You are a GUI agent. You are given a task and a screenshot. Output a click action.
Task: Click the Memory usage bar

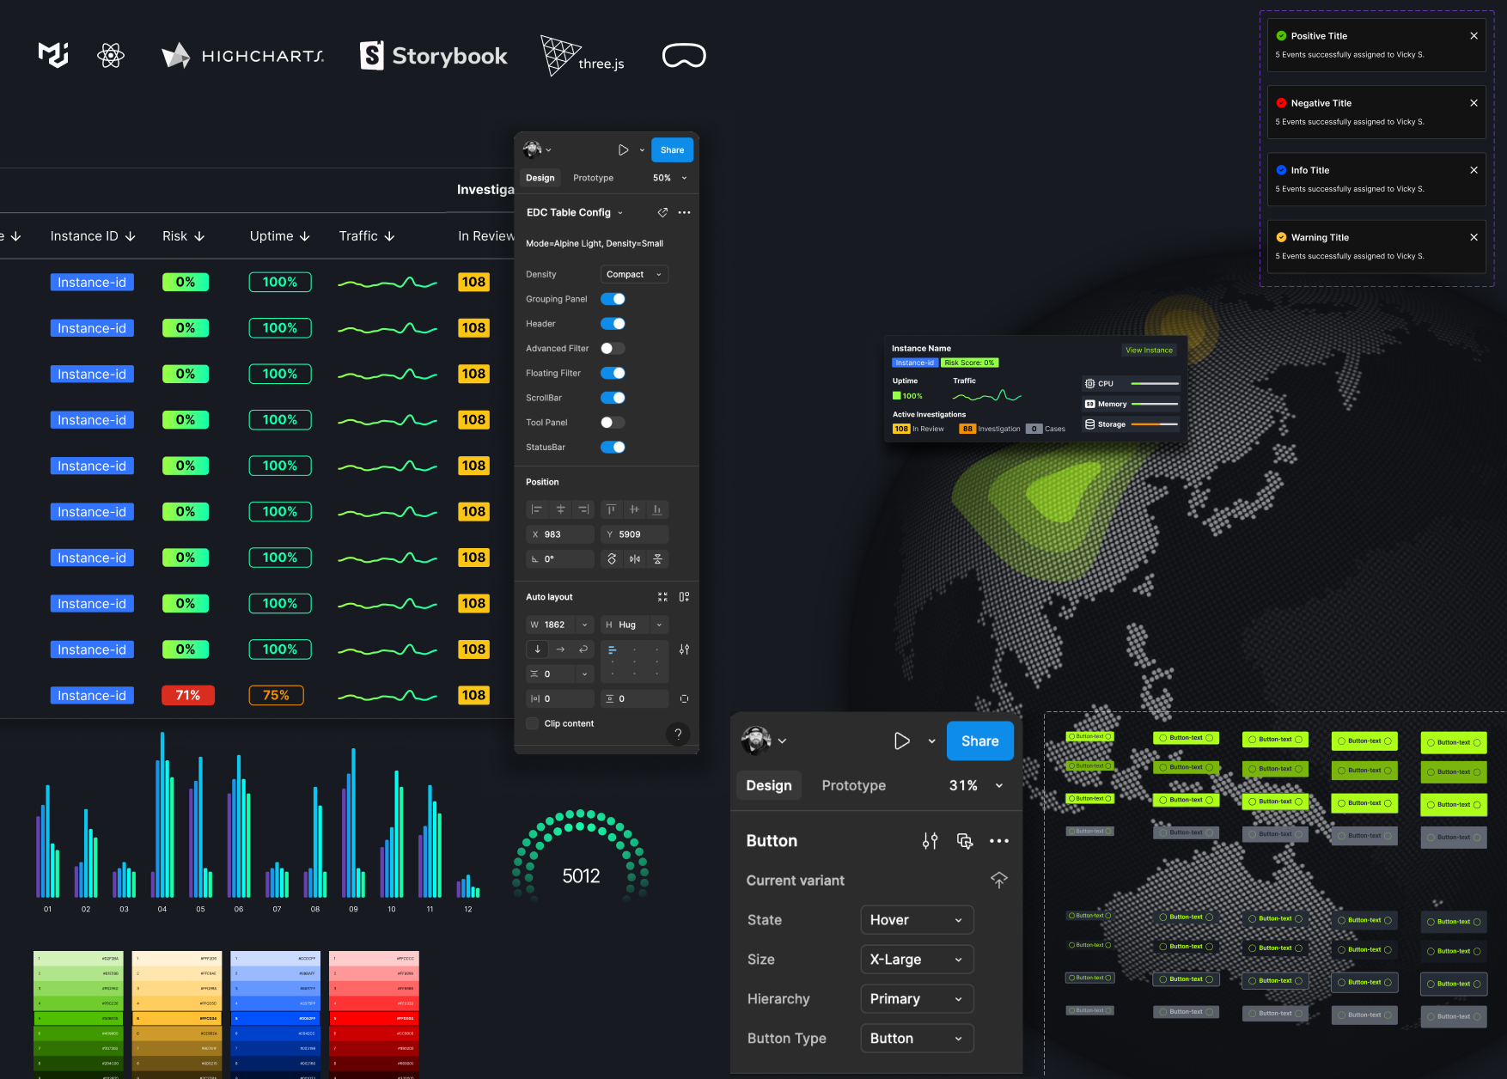(1155, 404)
